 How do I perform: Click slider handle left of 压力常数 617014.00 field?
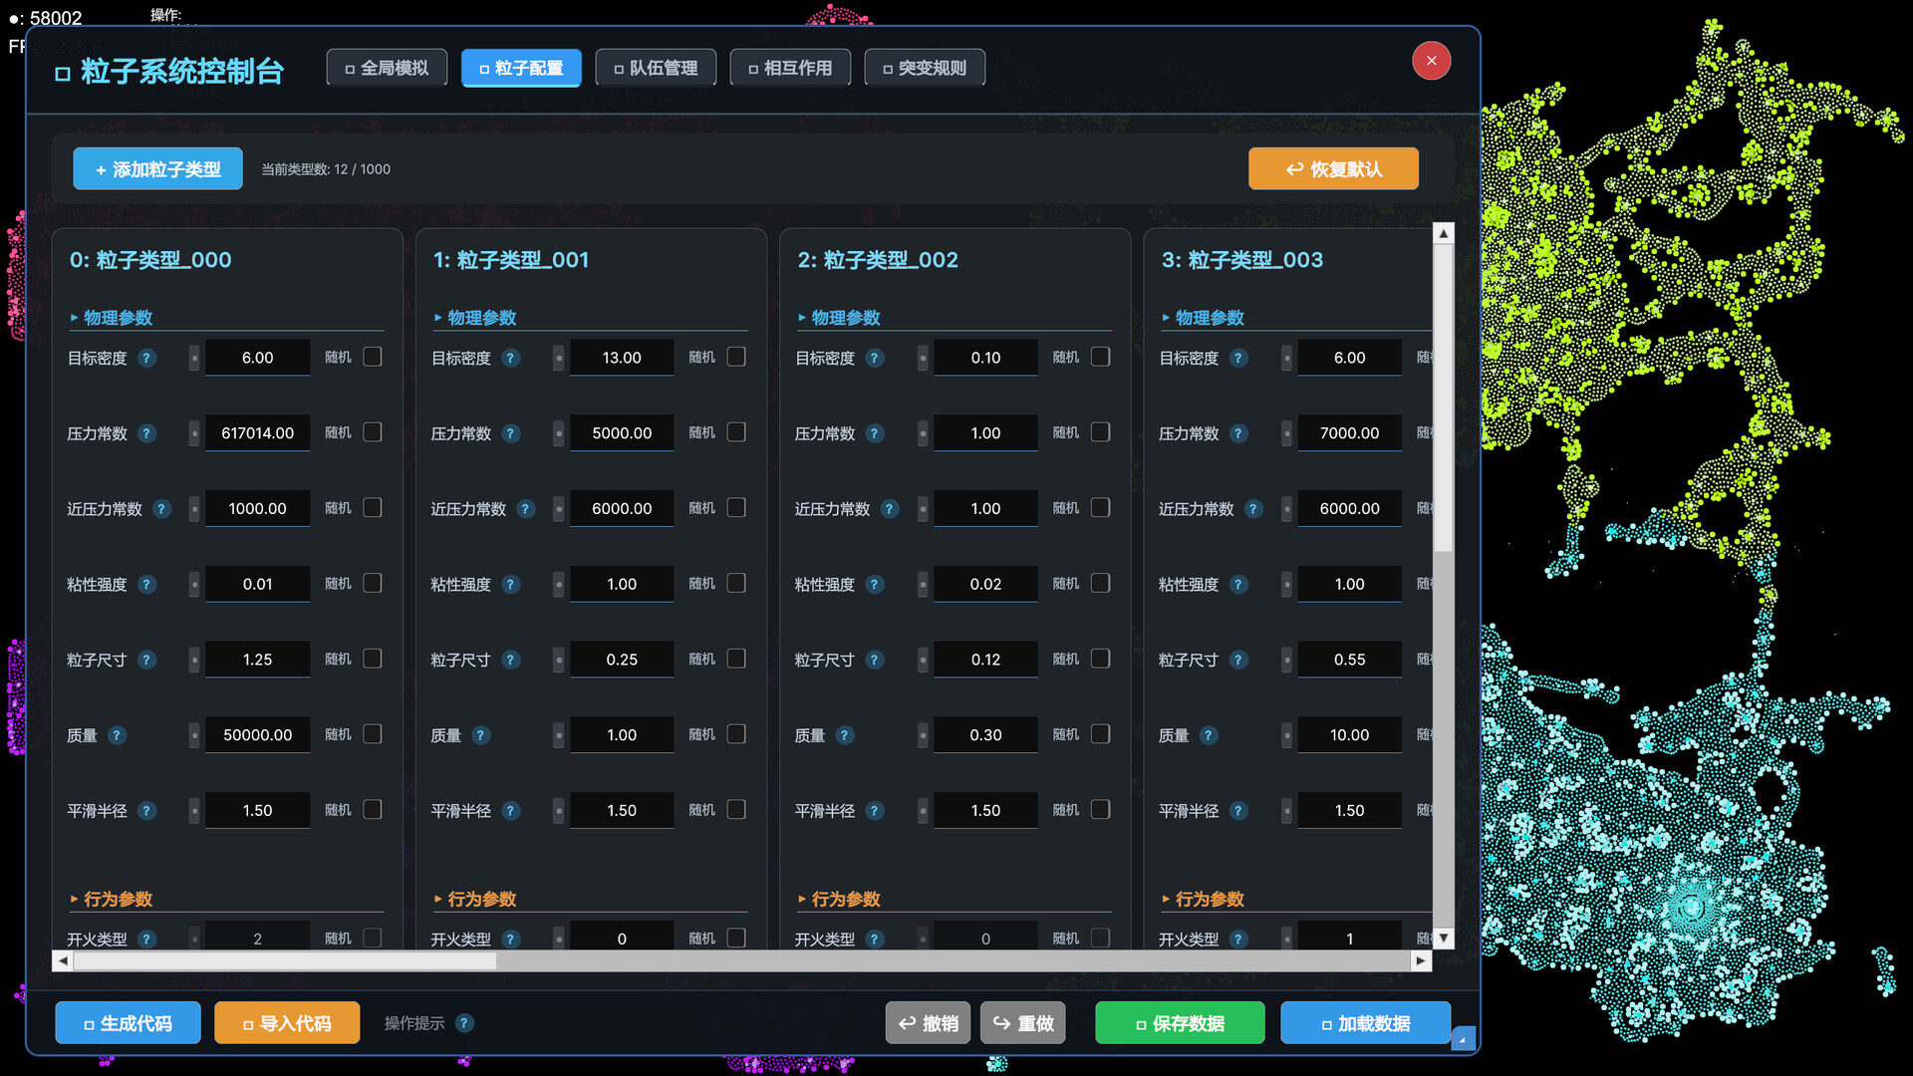click(194, 433)
